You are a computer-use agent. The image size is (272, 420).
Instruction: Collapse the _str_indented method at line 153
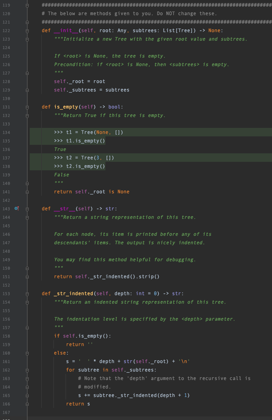pos(27,293)
